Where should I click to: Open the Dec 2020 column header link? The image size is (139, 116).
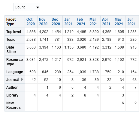(56, 22)
